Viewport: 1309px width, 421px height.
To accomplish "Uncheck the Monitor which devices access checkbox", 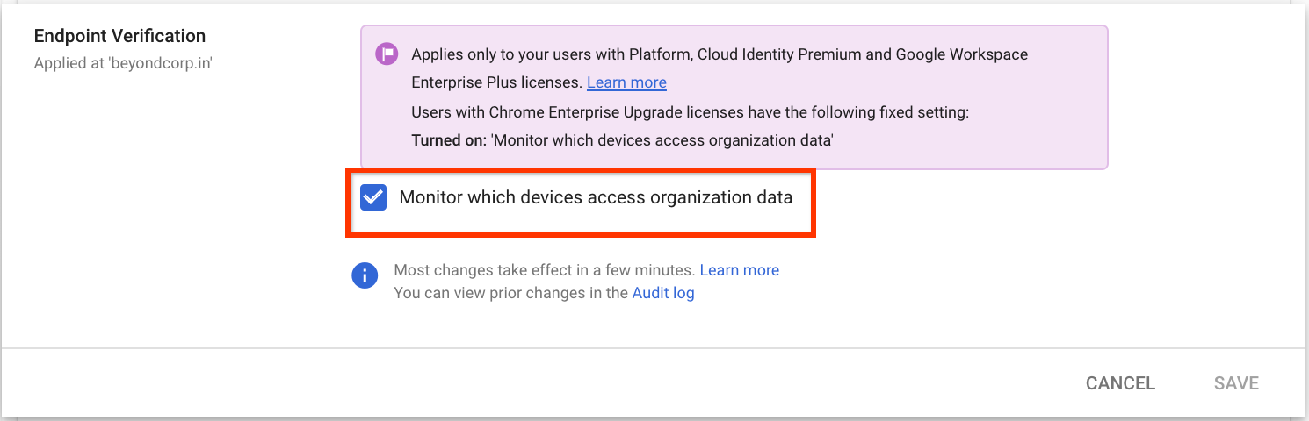I will coord(373,197).
